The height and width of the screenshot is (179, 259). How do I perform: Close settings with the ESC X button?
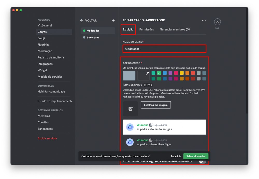pyautogui.click(x=217, y=22)
